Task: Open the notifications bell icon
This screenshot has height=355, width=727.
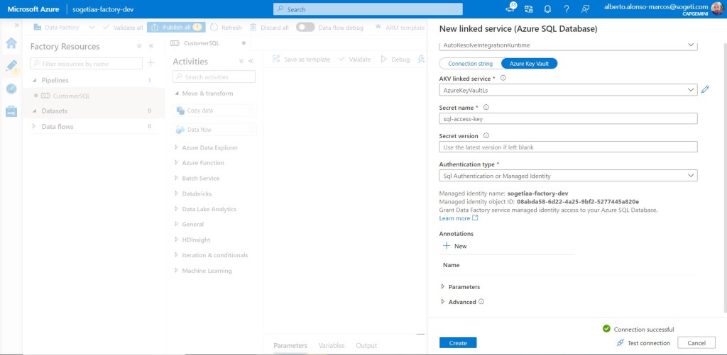Action: pos(547,9)
